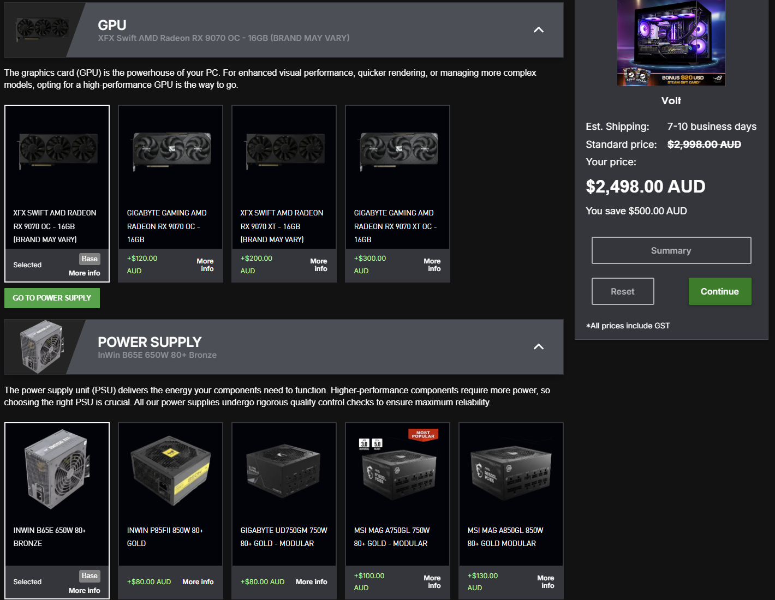Viewport: 775px width, 600px height.
Task: Click the Go To Power Supply button
Action: coord(52,298)
